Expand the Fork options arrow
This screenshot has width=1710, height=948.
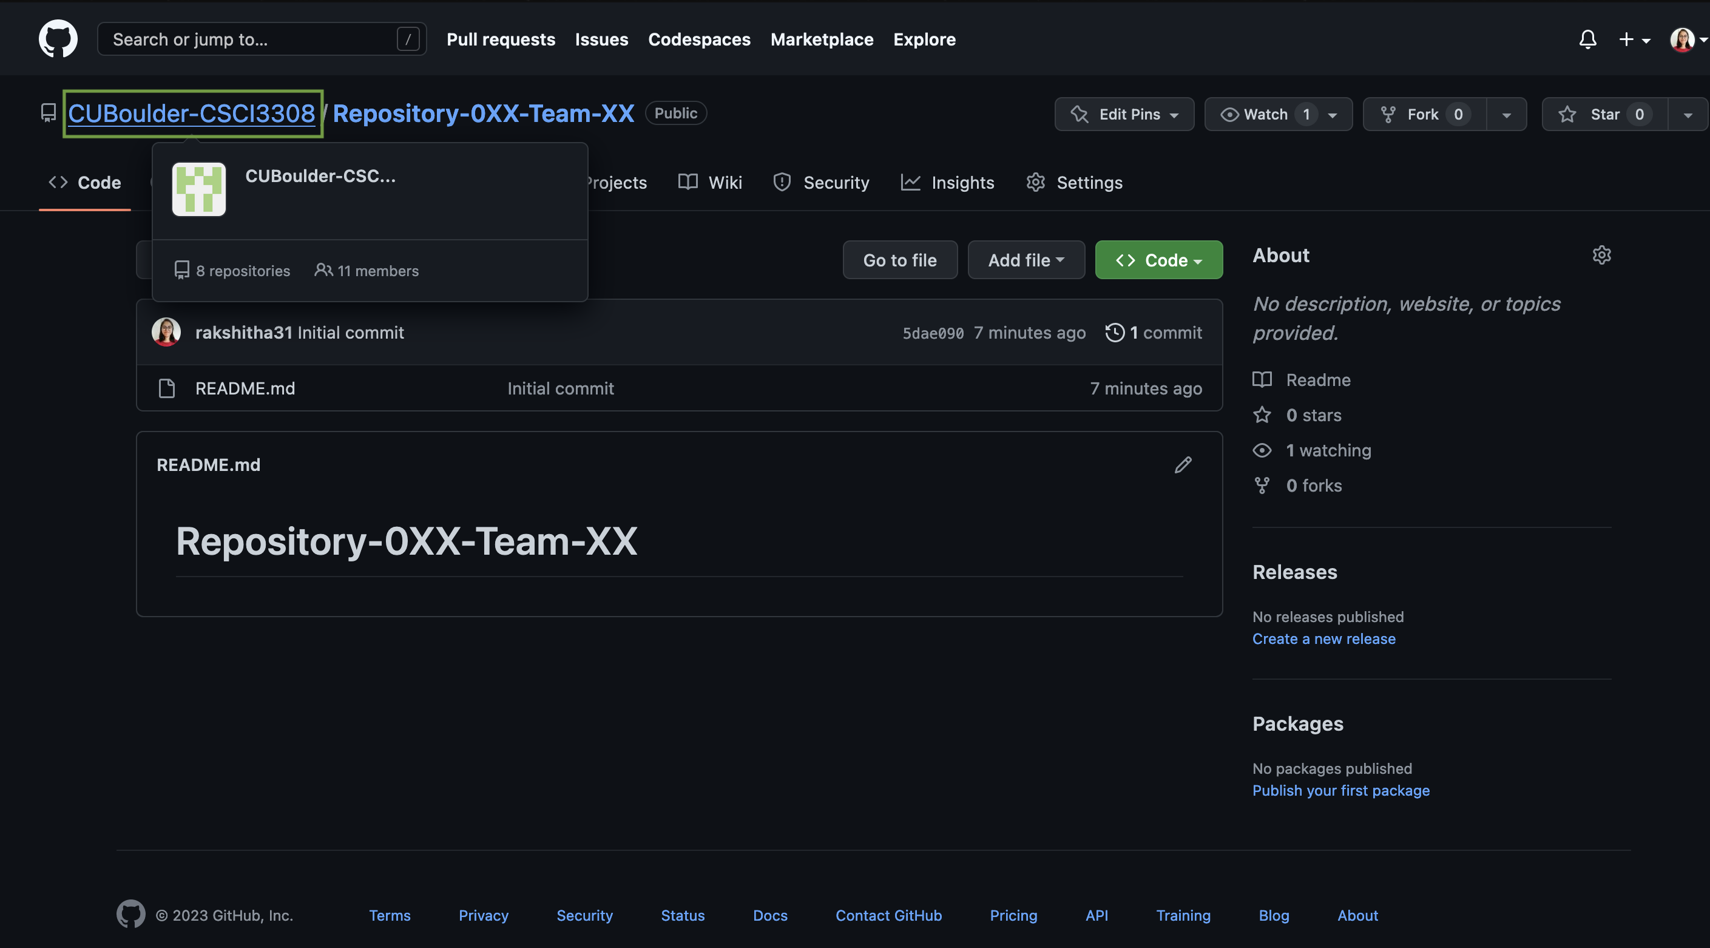(x=1506, y=114)
